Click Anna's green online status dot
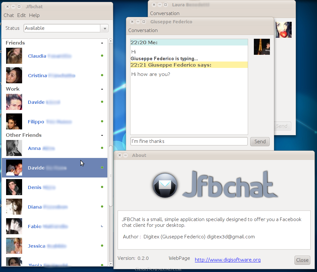Viewport: 317px width, 272px height. (x=102, y=148)
